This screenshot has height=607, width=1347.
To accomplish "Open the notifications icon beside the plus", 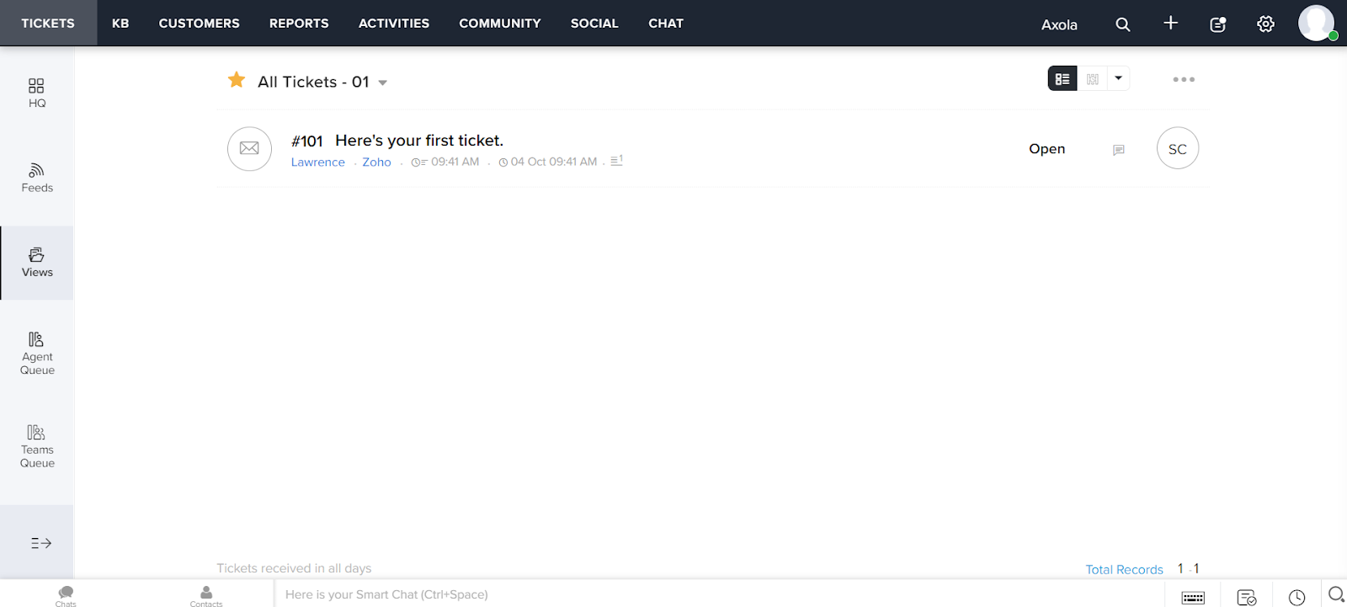I will [1217, 24].
